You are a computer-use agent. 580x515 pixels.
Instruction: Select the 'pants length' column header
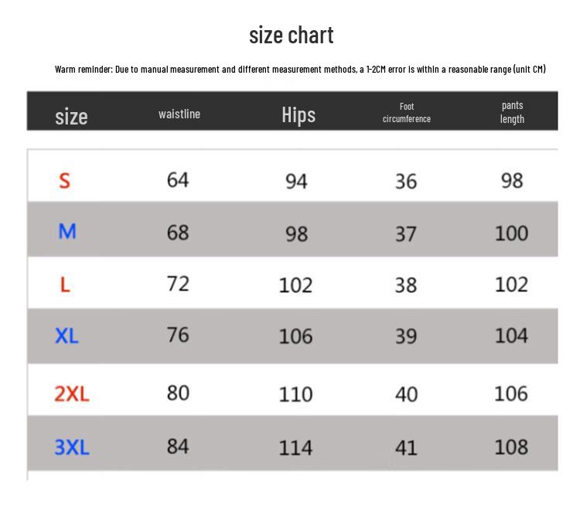[x=512, y=112]
